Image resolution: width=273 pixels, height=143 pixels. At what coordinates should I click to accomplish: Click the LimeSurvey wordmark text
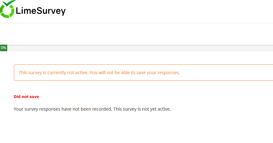[x=40, y=11]
